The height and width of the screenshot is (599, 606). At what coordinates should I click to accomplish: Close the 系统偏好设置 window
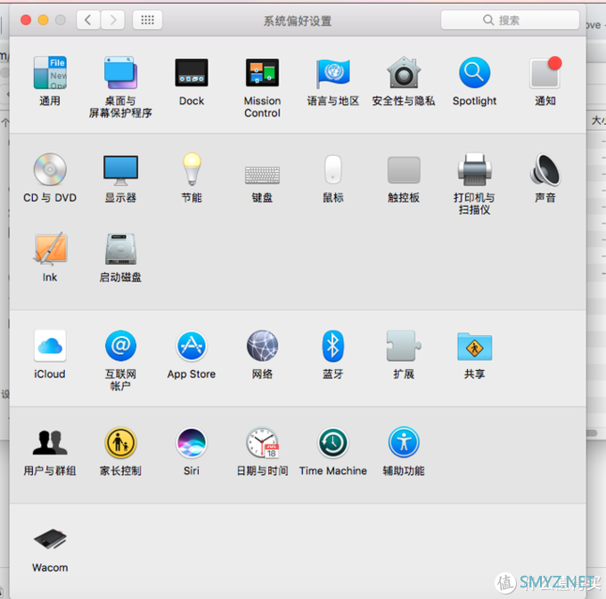26,20
